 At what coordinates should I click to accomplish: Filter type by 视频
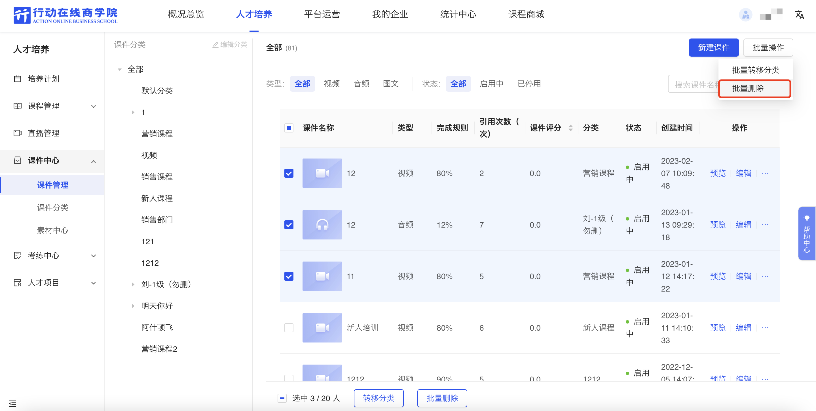332,84
